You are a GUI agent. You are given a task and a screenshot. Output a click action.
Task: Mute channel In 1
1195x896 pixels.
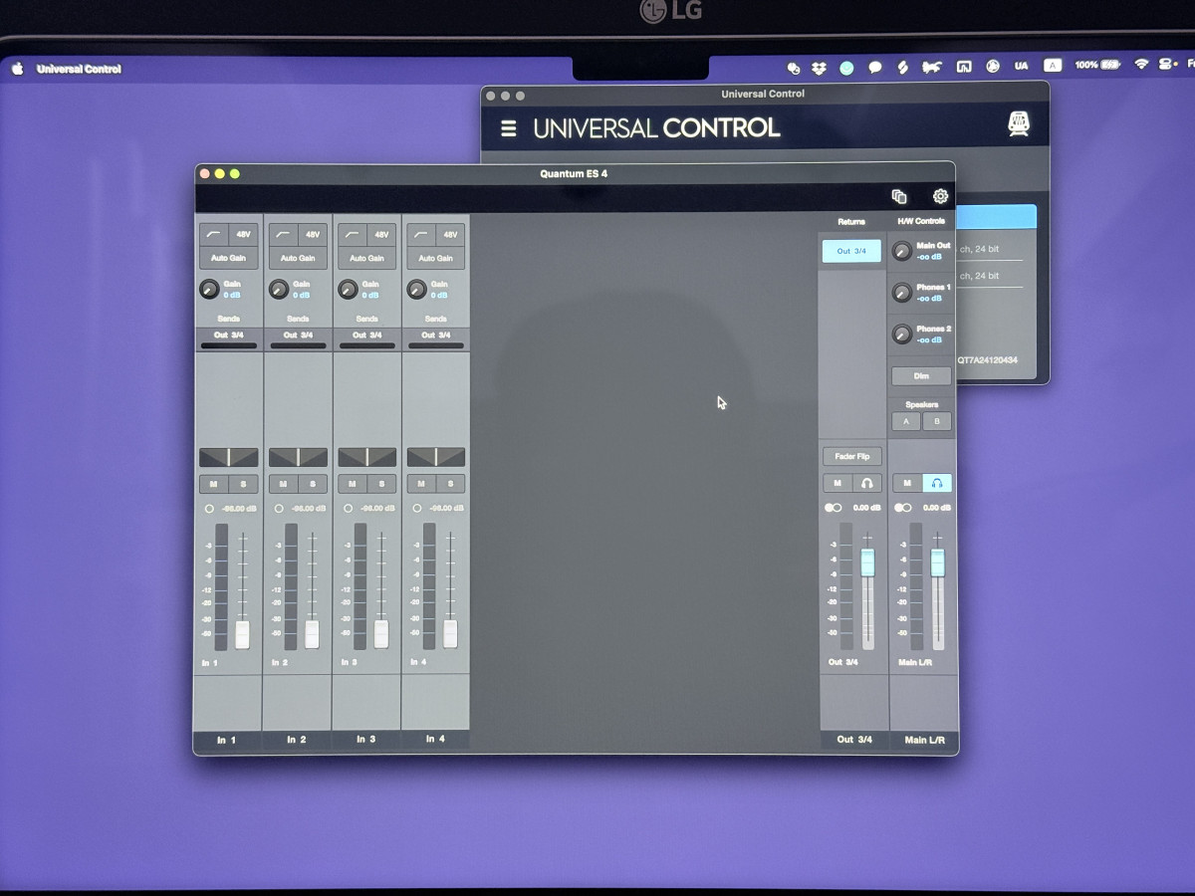pyautogui.click(x=214, y=484)
